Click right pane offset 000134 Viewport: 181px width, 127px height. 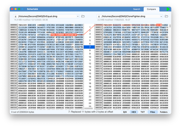[x=99, y=52]
